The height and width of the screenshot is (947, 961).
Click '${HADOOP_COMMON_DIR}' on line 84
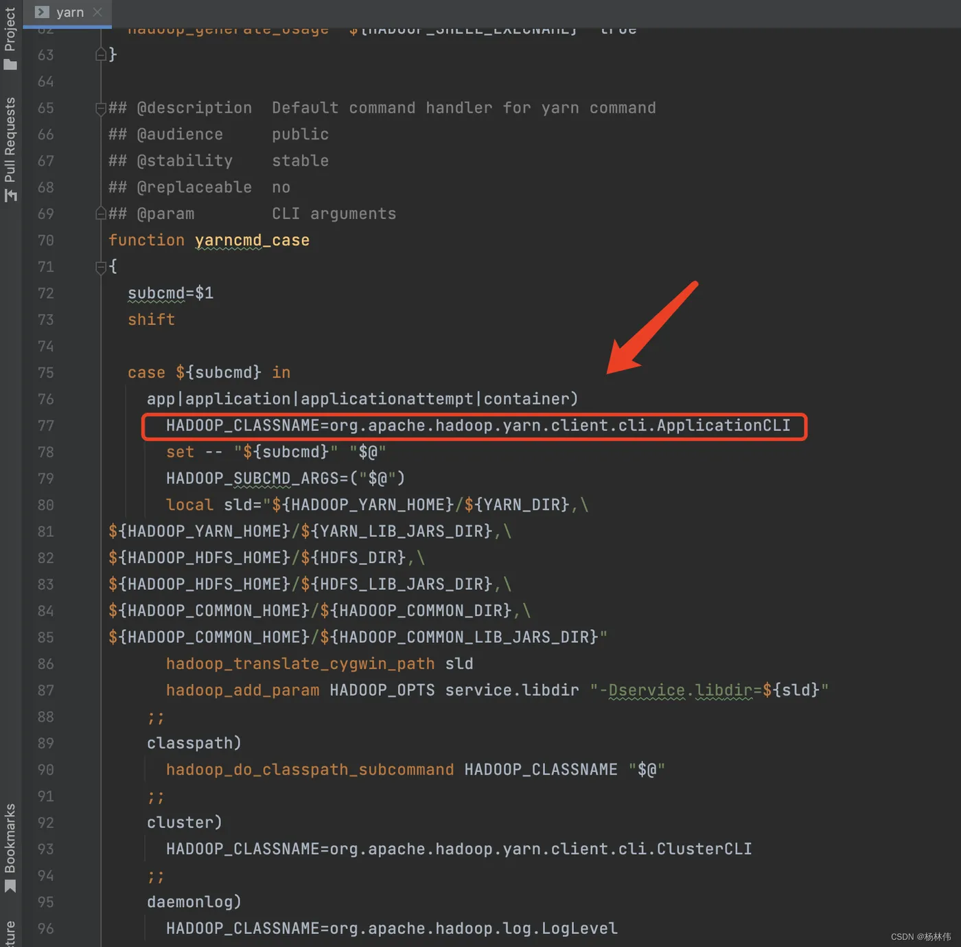pos(416,611)
